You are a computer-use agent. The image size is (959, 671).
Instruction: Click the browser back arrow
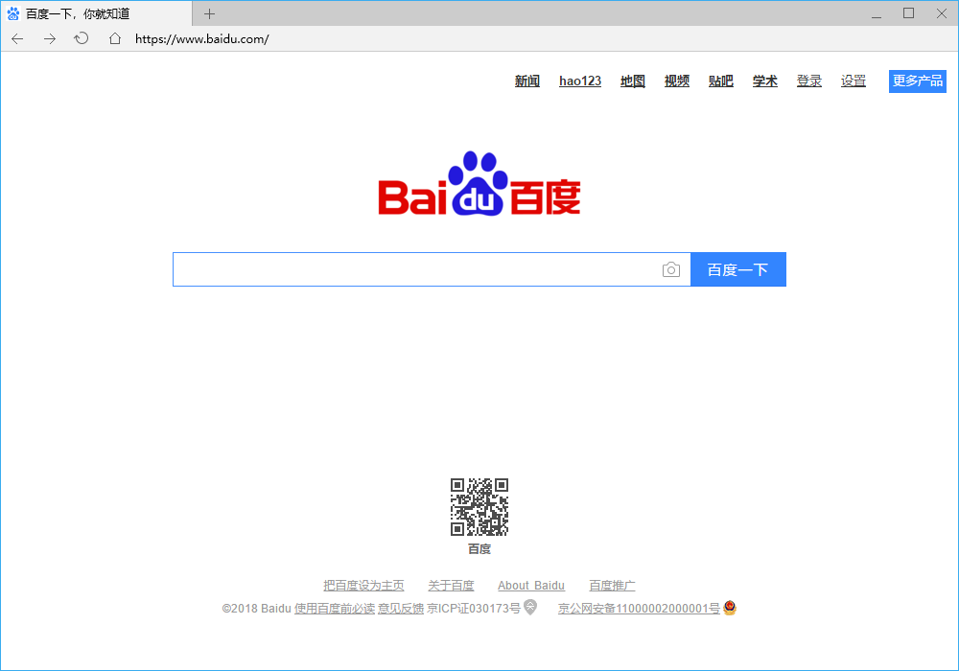click(x=17, y=39)
